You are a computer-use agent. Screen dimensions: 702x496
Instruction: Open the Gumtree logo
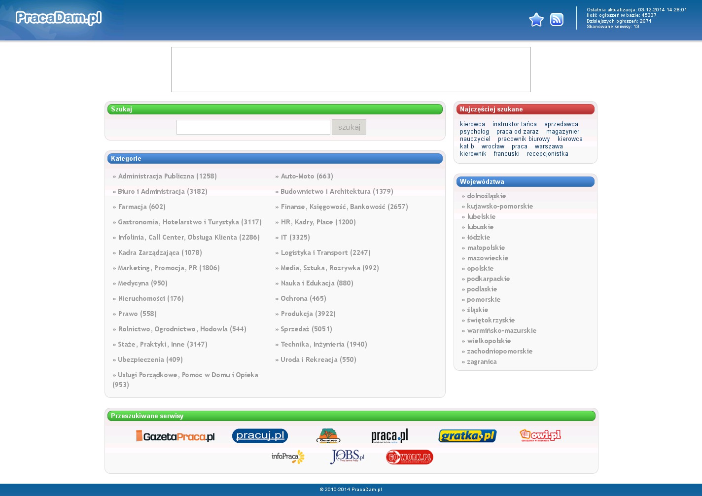pos(328,436)
